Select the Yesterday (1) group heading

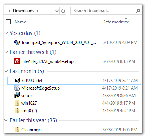pyautogui.click(x=25, y=33)
